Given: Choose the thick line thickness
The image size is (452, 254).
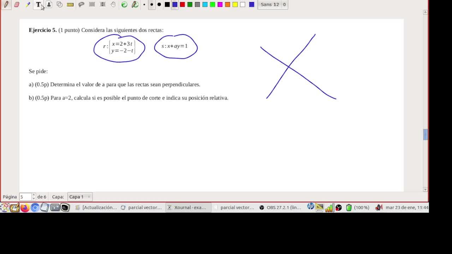Looking at the screenshot, I should 159,5.
